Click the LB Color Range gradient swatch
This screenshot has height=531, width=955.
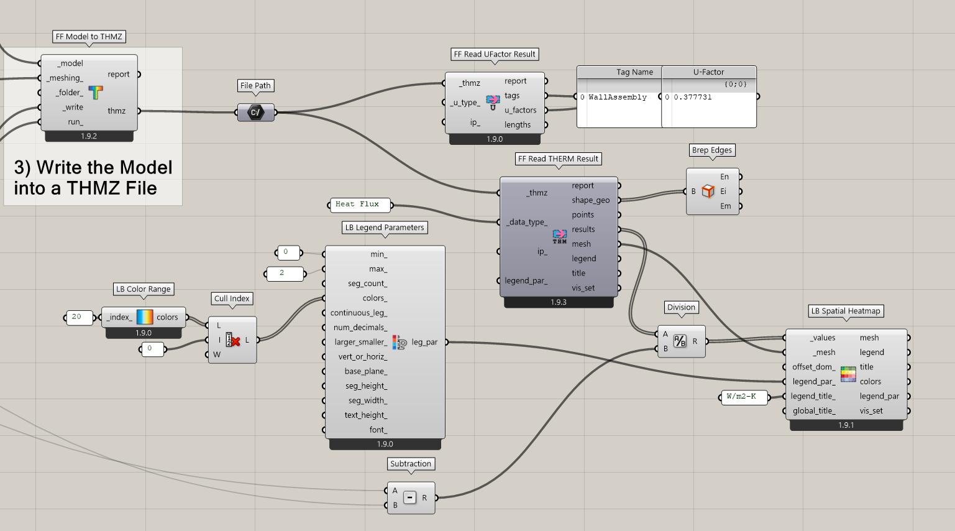point(144,317)
